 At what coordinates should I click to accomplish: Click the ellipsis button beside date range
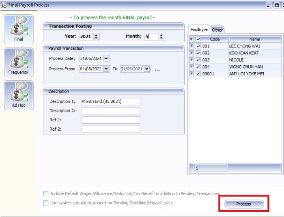(x=157, y=69)
